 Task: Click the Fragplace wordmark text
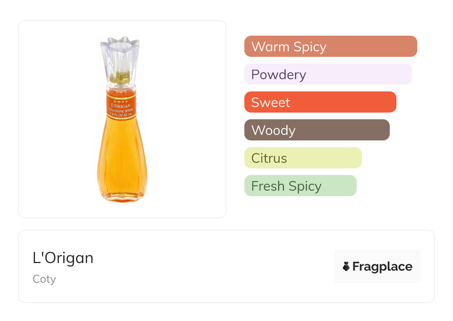click(382, 266)
